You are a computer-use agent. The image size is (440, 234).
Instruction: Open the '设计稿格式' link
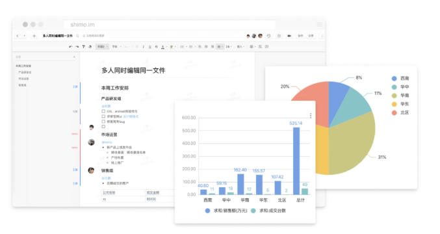point(131,116)
